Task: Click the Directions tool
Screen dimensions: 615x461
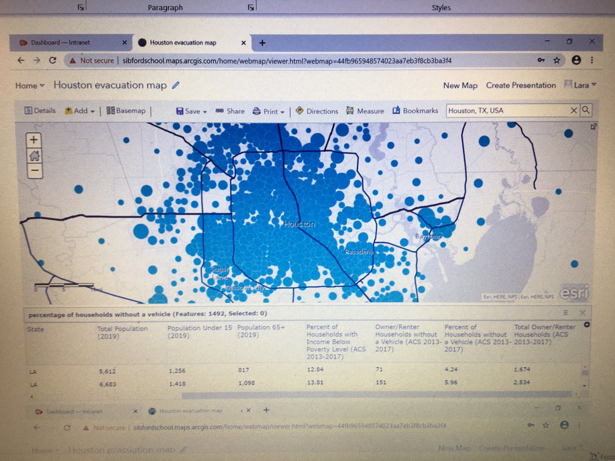Action: (317, 111)
